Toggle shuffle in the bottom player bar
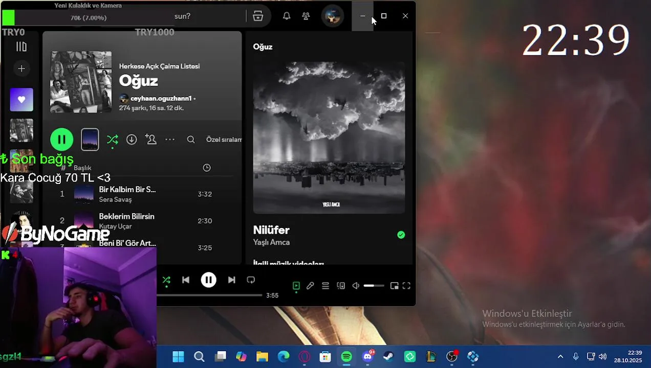The height and width of the screenshot is (368, 651). [166, 280]
